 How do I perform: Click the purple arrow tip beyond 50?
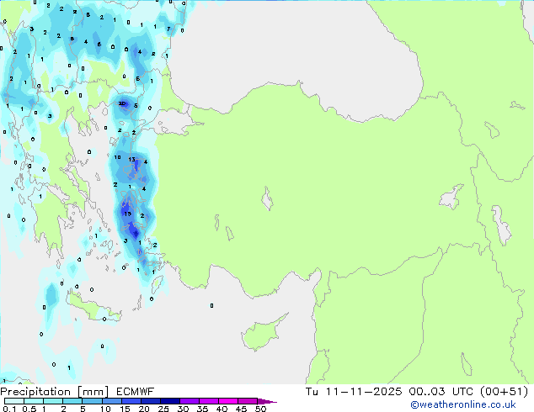pyautogui.click(x=266, y=401)
